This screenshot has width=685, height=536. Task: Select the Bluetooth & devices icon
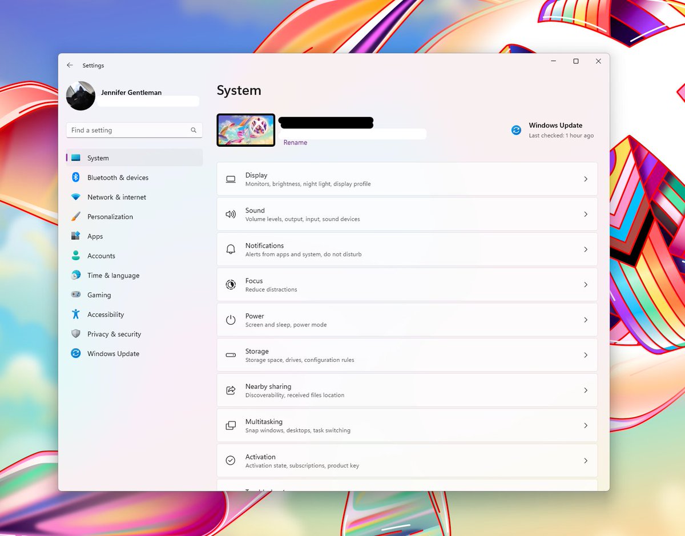pos(76,178)
